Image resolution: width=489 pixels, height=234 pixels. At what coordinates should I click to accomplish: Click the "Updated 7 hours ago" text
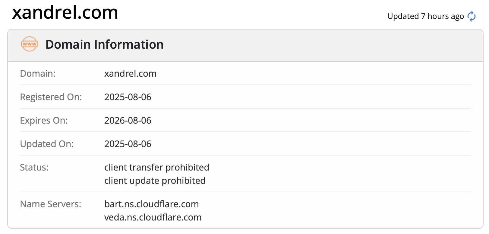click(425, 16)
